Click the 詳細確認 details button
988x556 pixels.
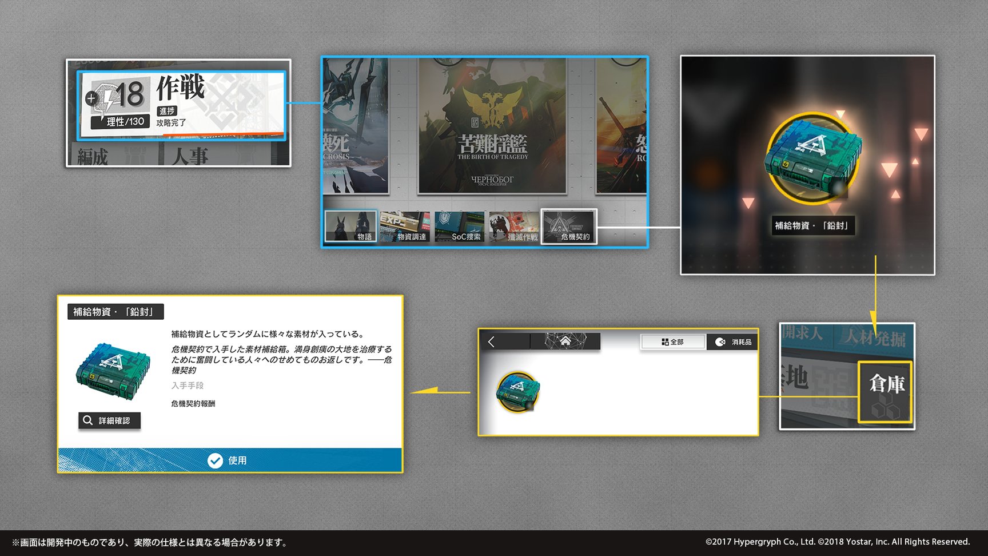point(109,420)
